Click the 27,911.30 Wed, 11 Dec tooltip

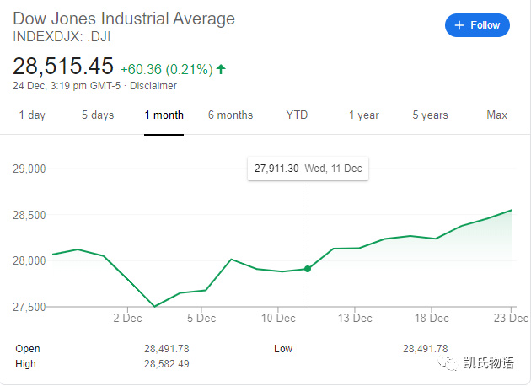point(308,169)
